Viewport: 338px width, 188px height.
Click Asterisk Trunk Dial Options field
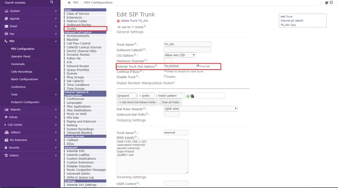(180, 66)
